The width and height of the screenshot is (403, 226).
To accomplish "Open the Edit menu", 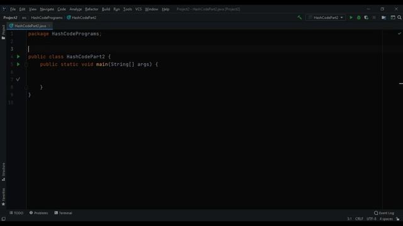I will (23, 9).
